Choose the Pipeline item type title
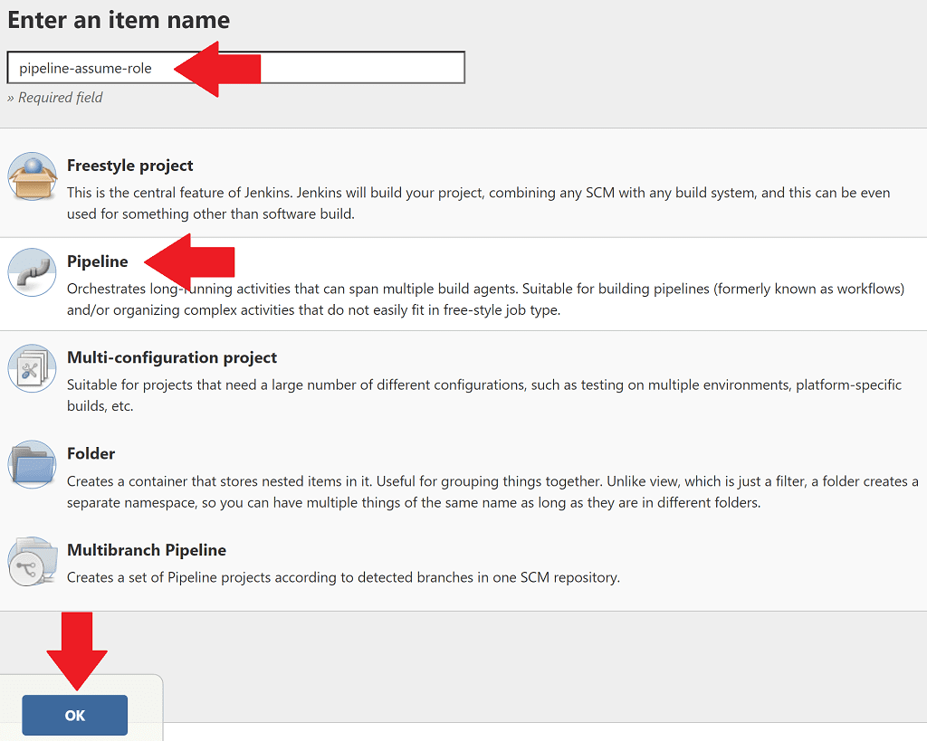Viewport: 927px width, 741px height. click(x=98, y=261)
